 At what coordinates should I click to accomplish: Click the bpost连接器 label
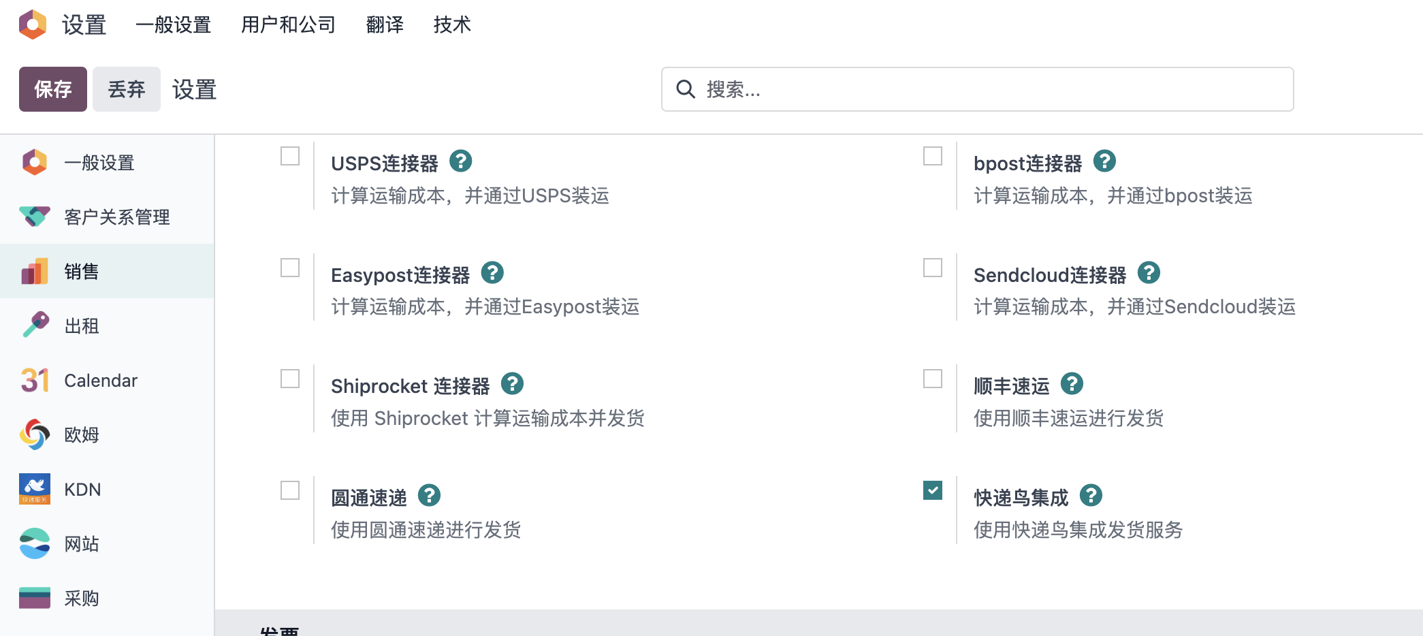tap(1027, 163)
